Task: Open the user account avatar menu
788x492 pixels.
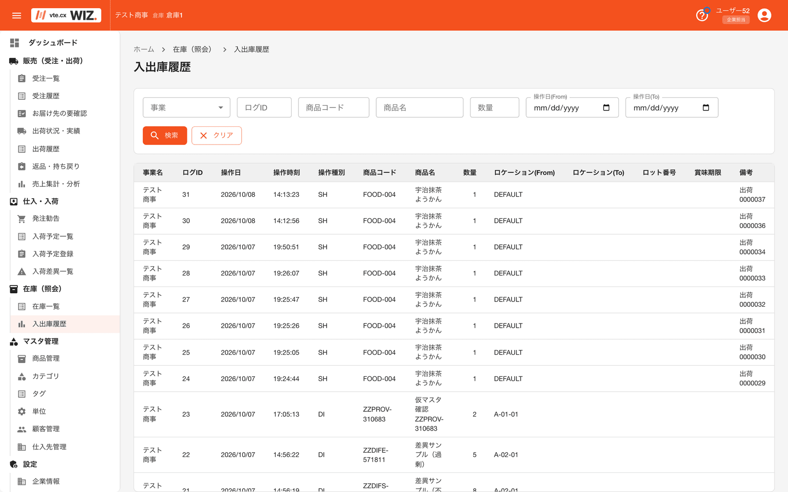Action: click(x=764, y=15)
